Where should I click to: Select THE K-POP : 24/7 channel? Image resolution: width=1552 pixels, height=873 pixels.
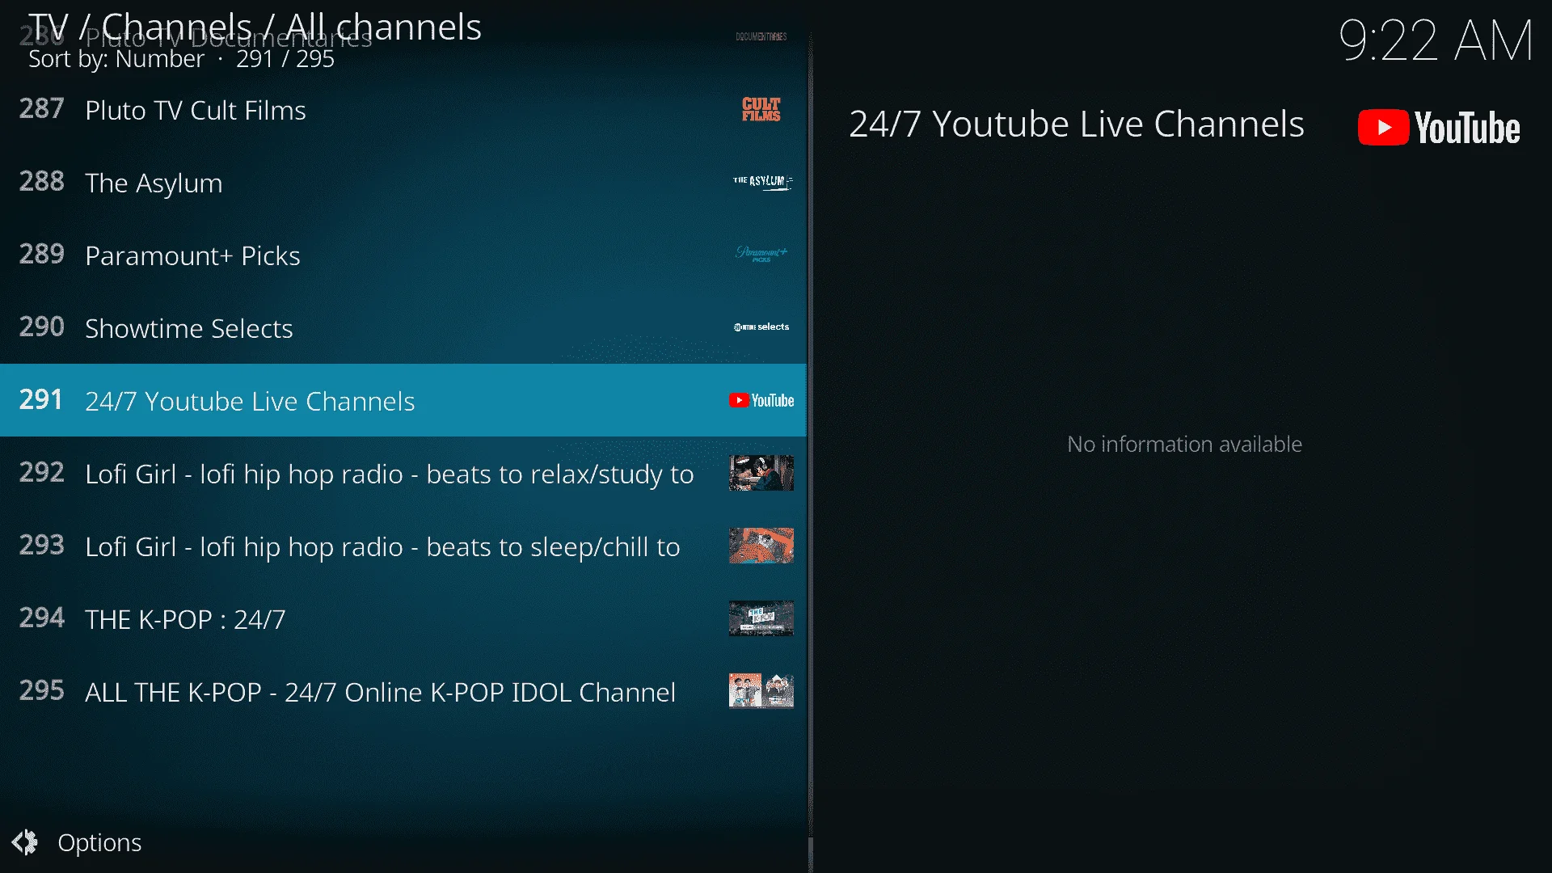click(403, 618)
